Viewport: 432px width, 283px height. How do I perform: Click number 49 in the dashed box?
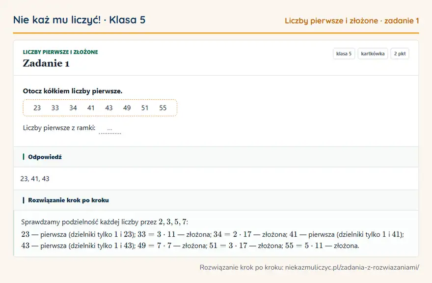click(x=127, y=108)
